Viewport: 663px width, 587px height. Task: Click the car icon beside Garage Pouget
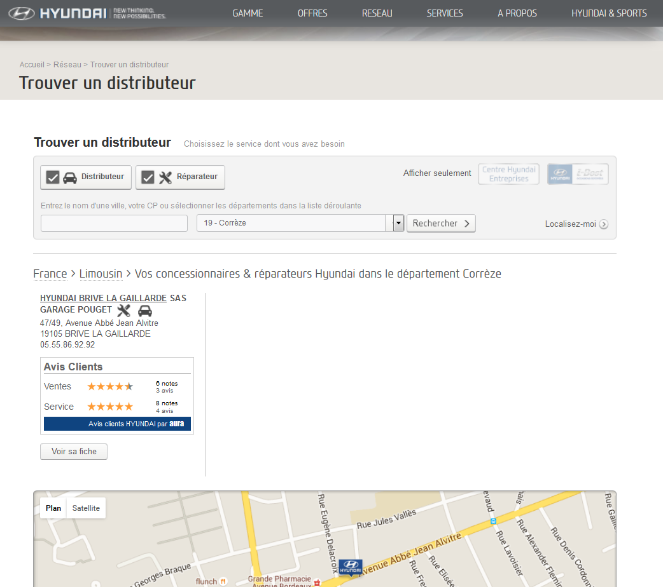[145, 311]
